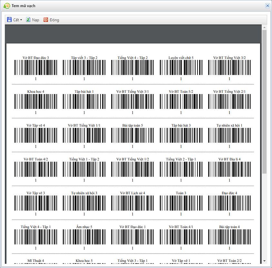Click barcode under Vở BT Toán 4/2
Screen dimensions: 272x268
tap(36, 169)
